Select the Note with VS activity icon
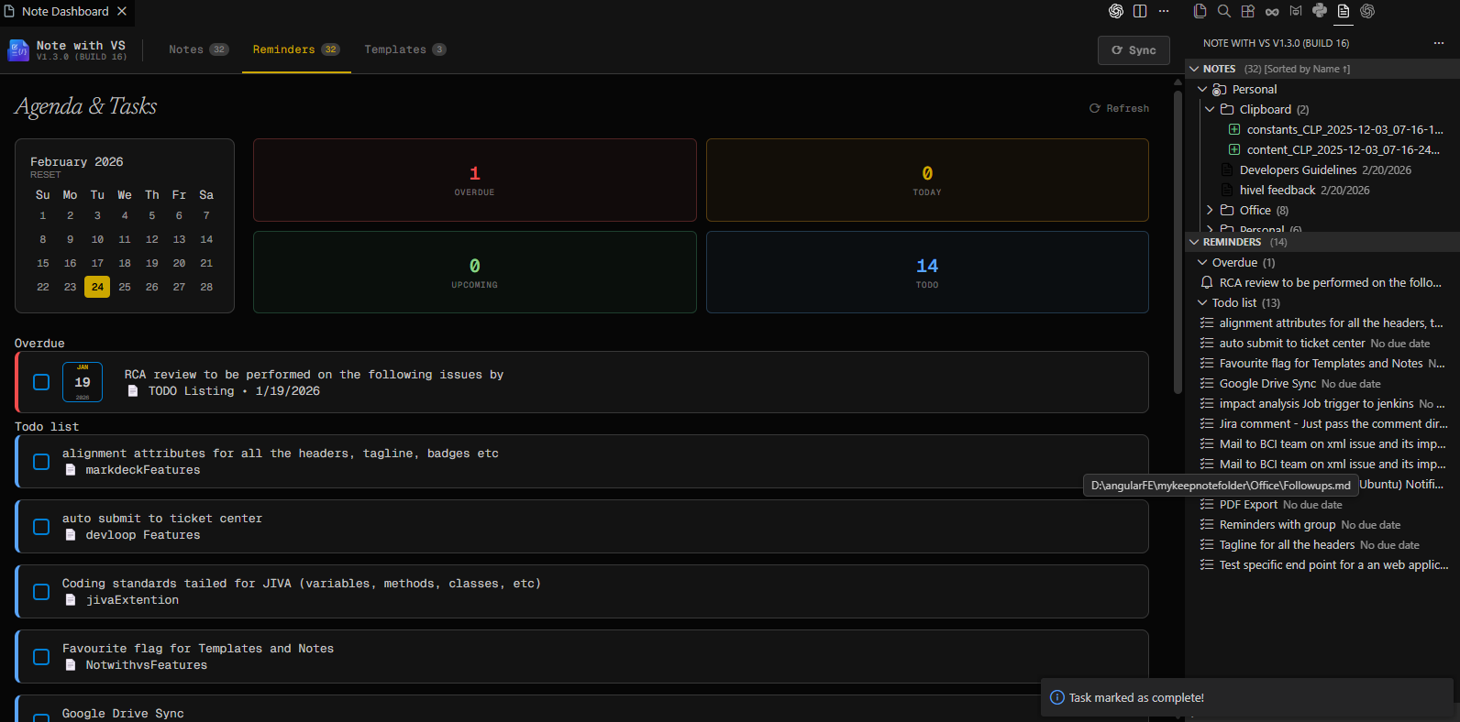This screenshot has height=722, width=1460. click(x=1344, y=11)
